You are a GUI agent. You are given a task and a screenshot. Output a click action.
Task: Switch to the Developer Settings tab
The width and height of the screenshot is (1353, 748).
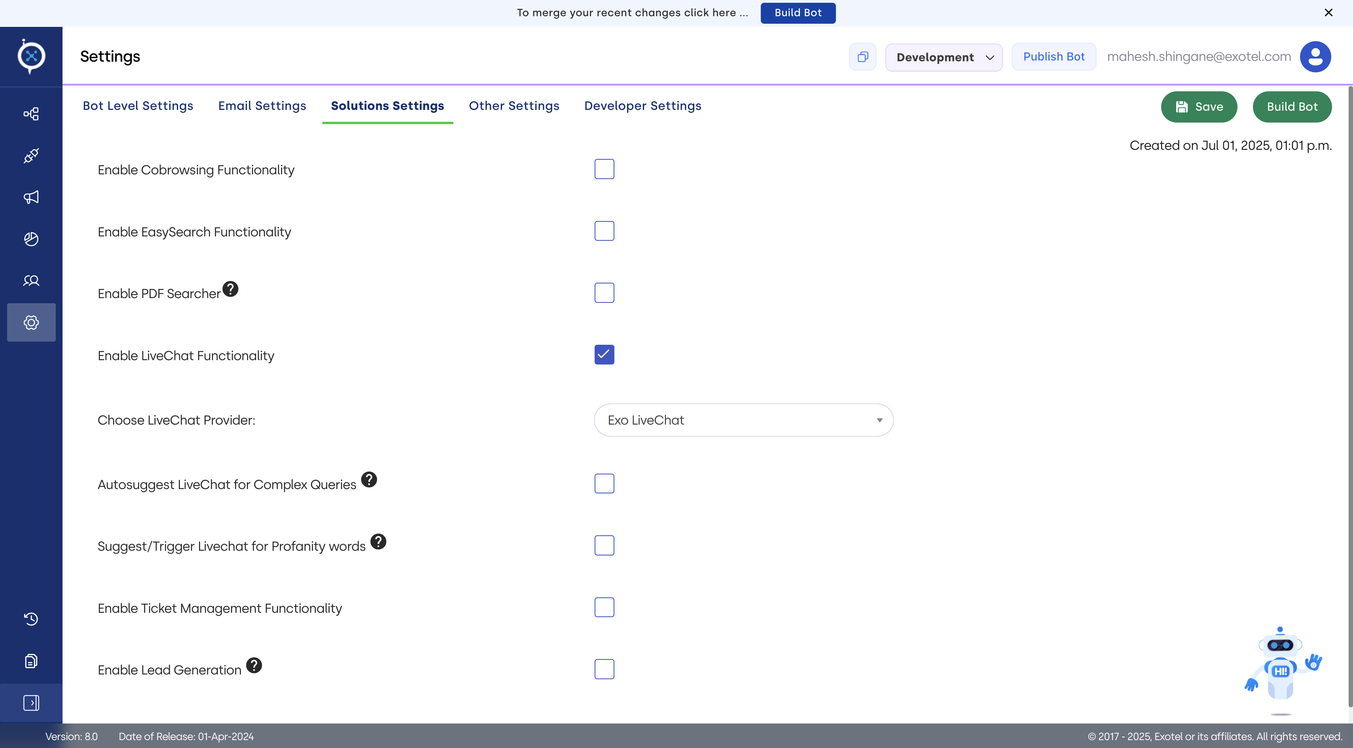pyautogui.click(x=642, y=106)
